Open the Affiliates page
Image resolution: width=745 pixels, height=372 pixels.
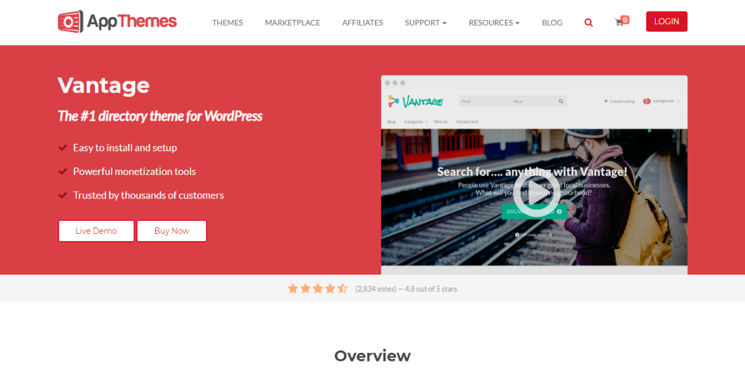(x=363, y=22)
